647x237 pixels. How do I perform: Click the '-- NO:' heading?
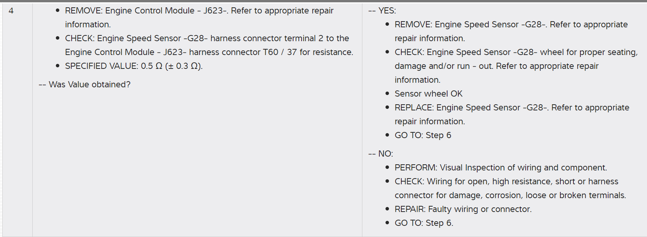tap(380, 154)
